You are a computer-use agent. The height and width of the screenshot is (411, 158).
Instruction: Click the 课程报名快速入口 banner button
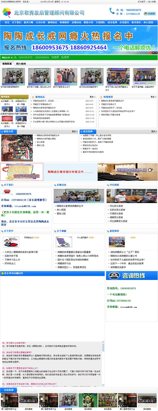pyautogui.click(x=128, y=172)
